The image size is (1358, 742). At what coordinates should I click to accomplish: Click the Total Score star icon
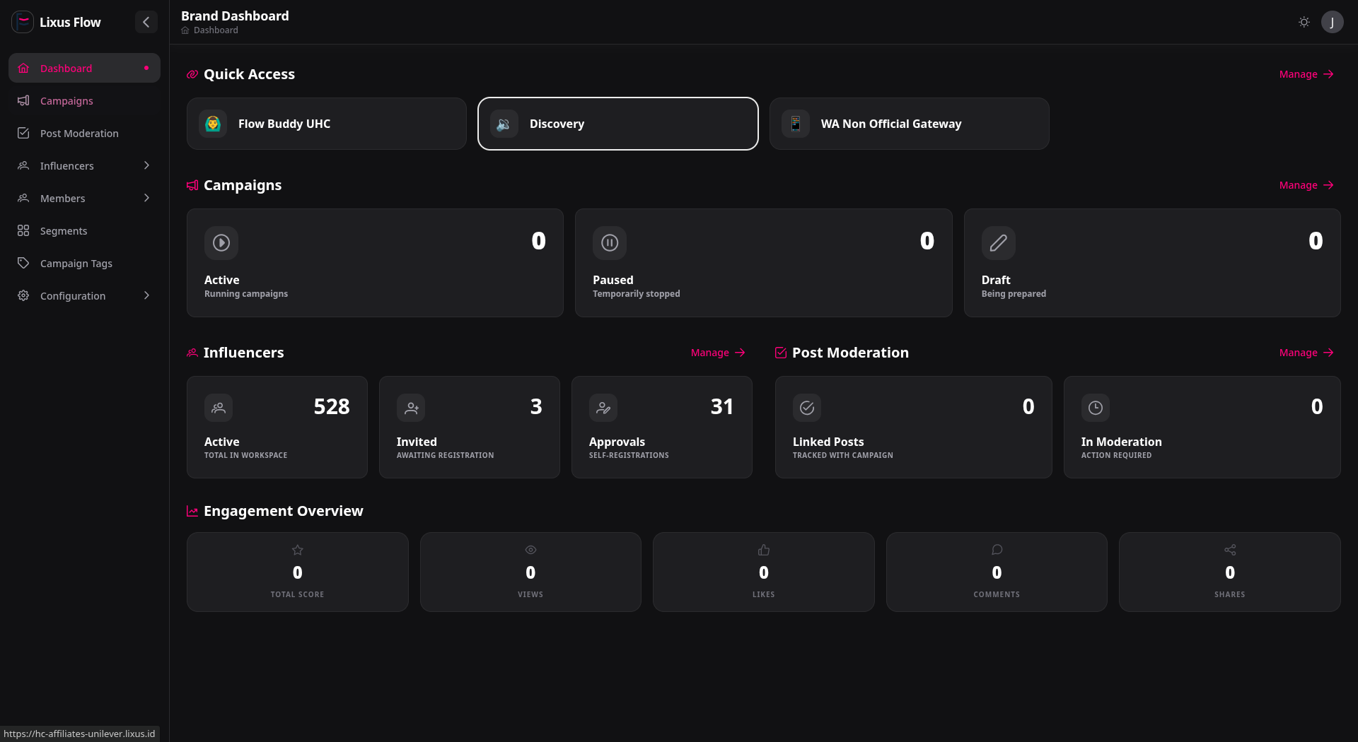click(298, 550)
